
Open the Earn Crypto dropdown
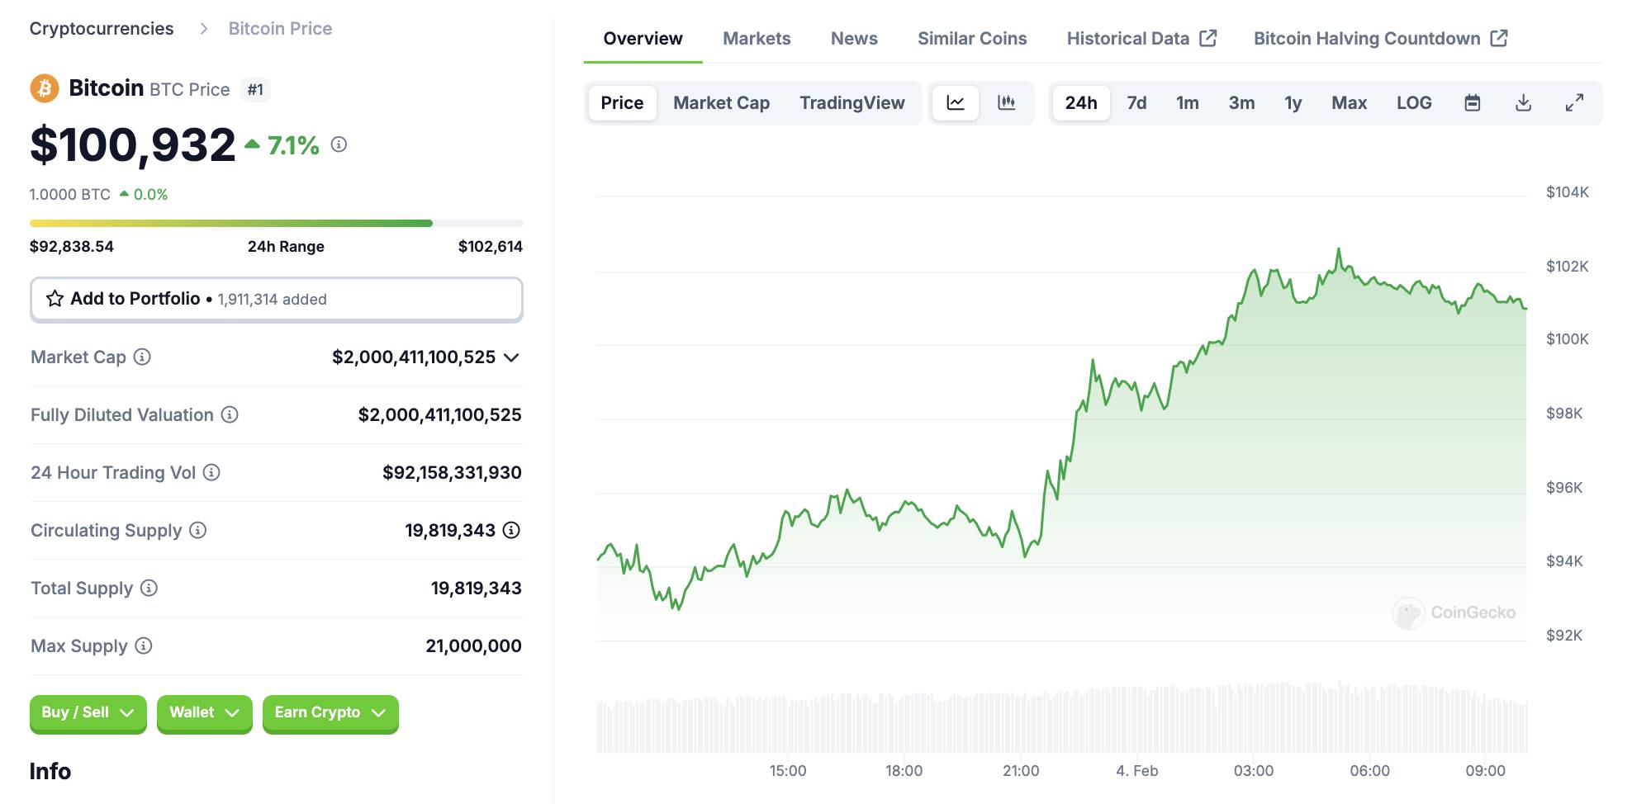click(x=330, y=713)
